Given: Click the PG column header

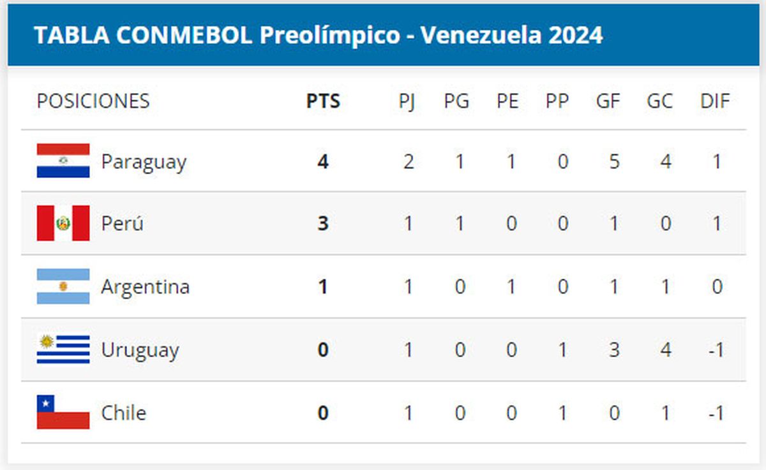Looking at the screenshot, I should click(457, 101).
